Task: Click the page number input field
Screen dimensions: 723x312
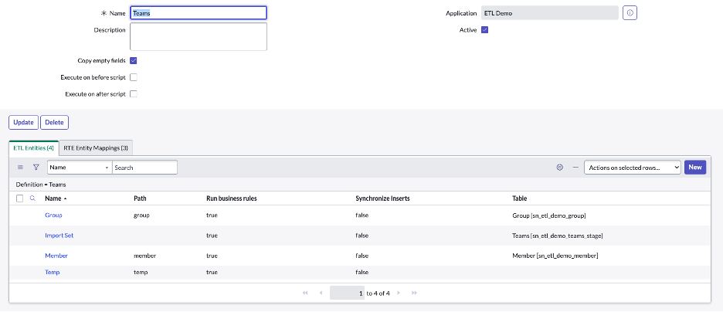Action: pos(347,293)
